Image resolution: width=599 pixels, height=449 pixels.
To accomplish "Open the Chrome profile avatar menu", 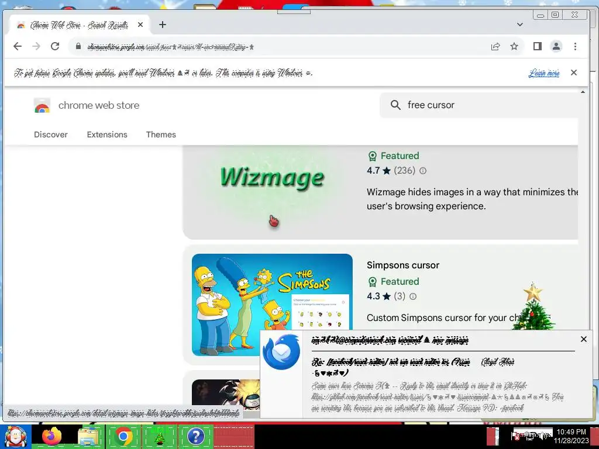I will [x=556, y=46].
